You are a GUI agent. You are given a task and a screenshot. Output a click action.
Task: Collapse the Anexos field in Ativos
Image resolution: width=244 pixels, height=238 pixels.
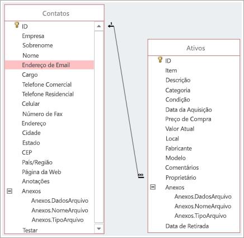[x=153, y=187]
